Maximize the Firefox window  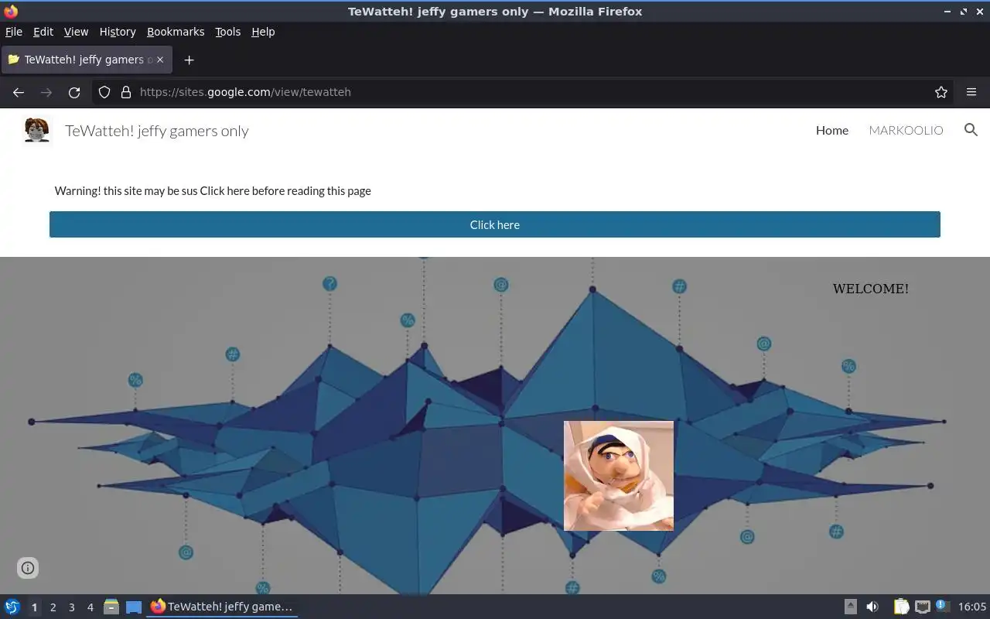[x=964, y=12]
